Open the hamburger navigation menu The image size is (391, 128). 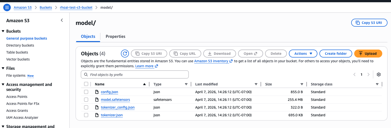click(7, 7)
